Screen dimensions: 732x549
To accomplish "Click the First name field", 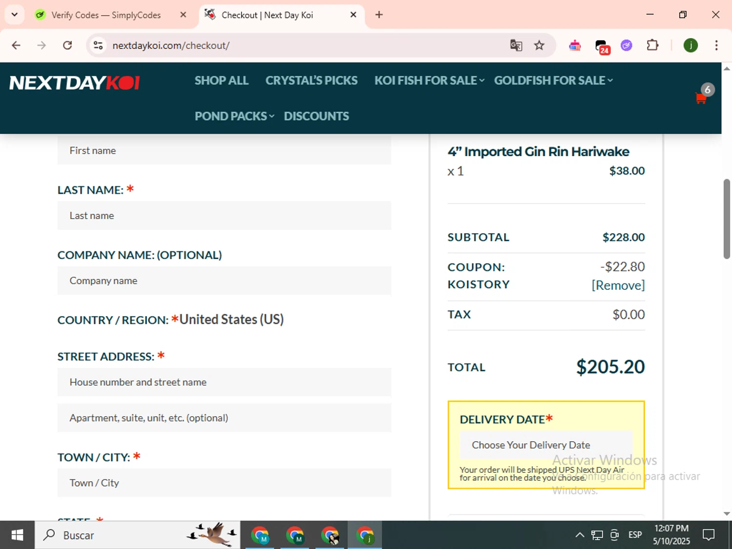I will click(224, 150).
